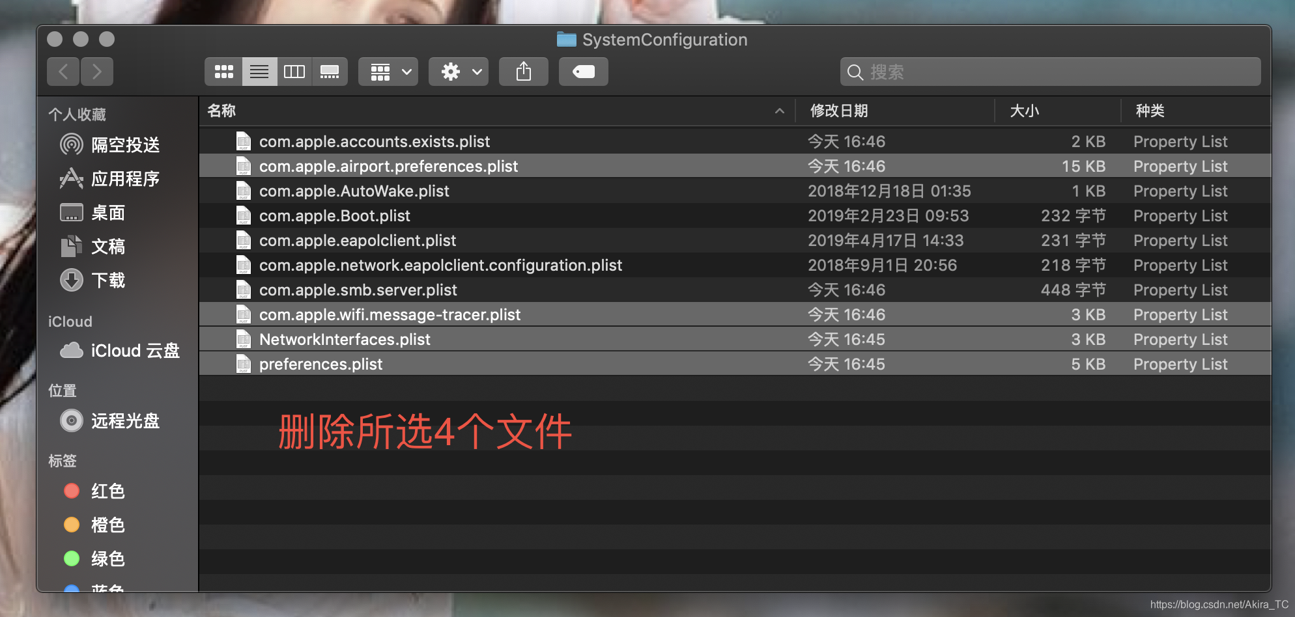Image resolution: width=1295 pixels, height=617 pixels.
Task: Click file icon of com.apple.accounts.exists.plist
Action: point(243,141)
